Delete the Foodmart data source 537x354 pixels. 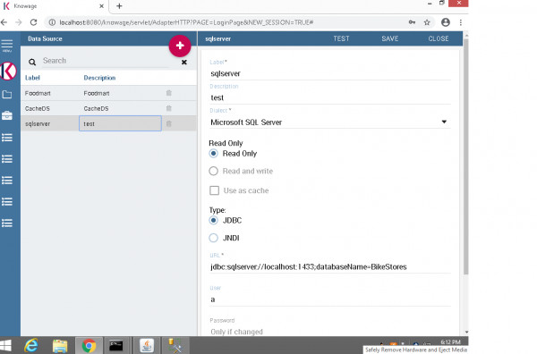[169, 93]
